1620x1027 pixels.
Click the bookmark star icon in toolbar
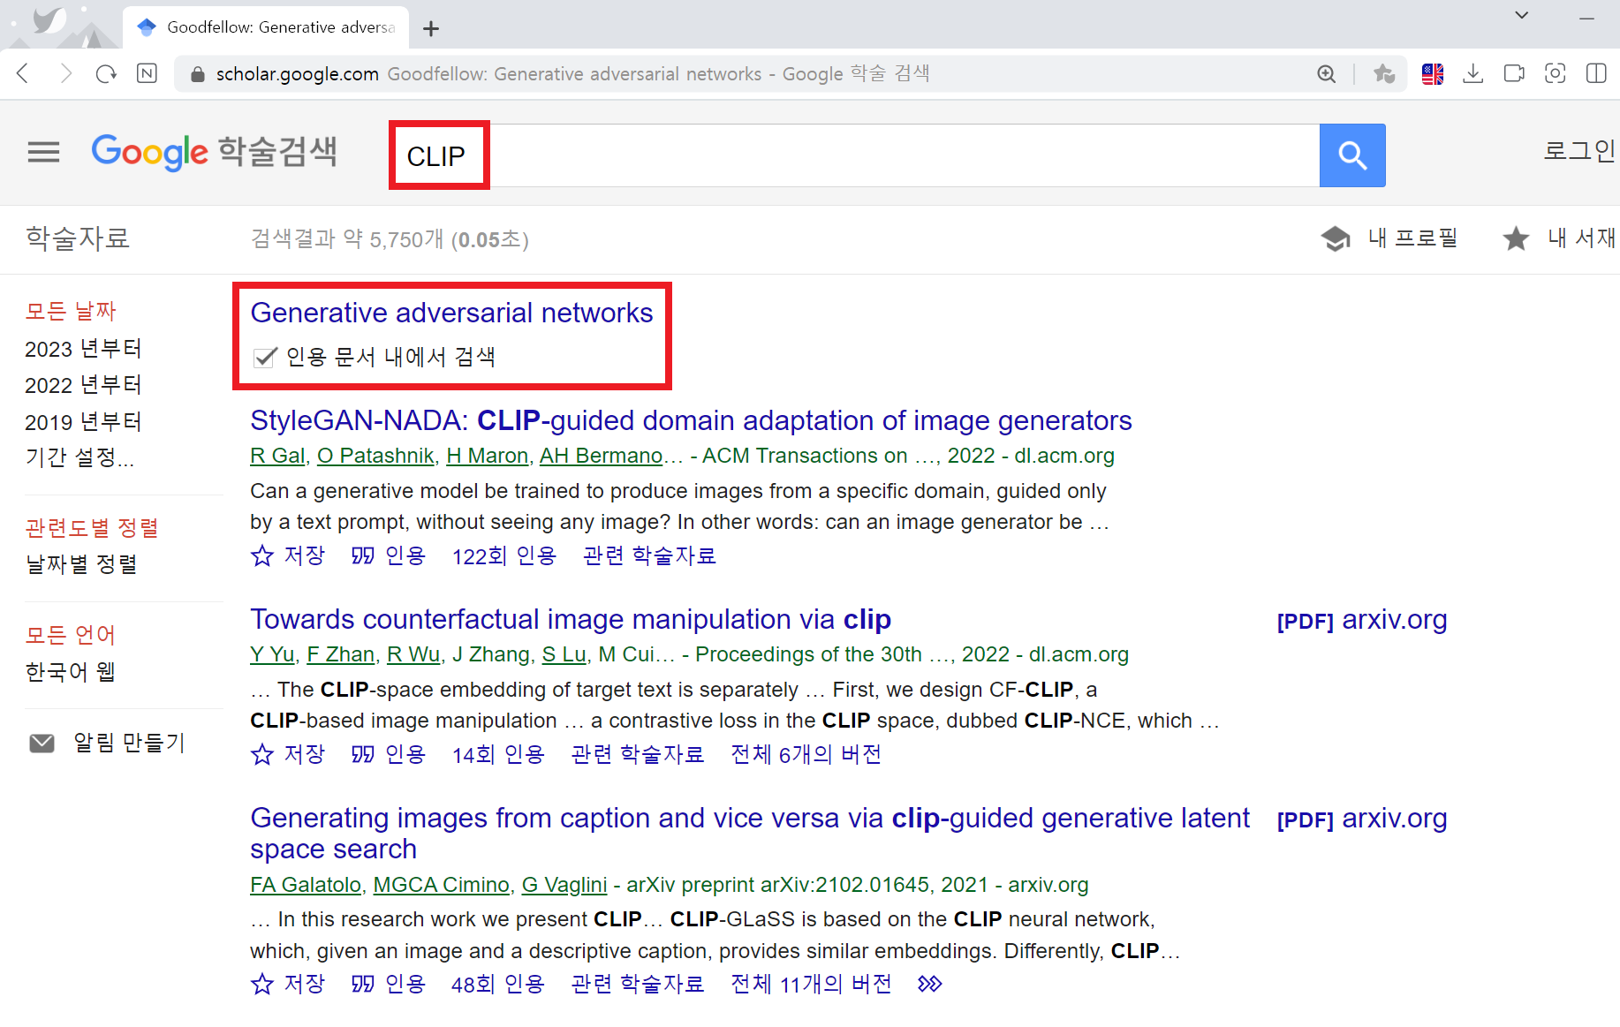click(1384, 74)
